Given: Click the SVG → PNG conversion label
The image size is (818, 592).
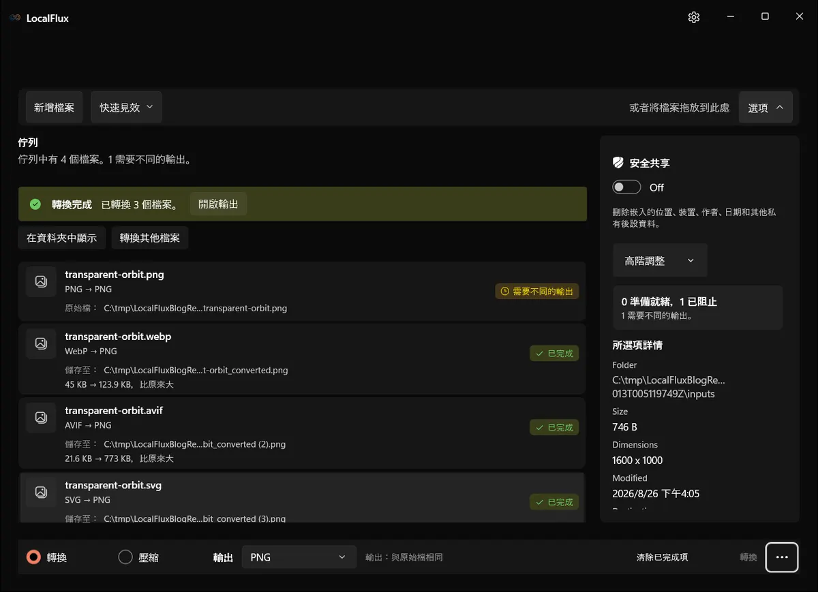Looking at the screenshot, I should pos(87,499).
